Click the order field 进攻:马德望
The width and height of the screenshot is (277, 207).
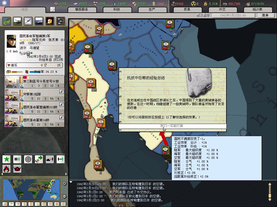pos(42,48)
